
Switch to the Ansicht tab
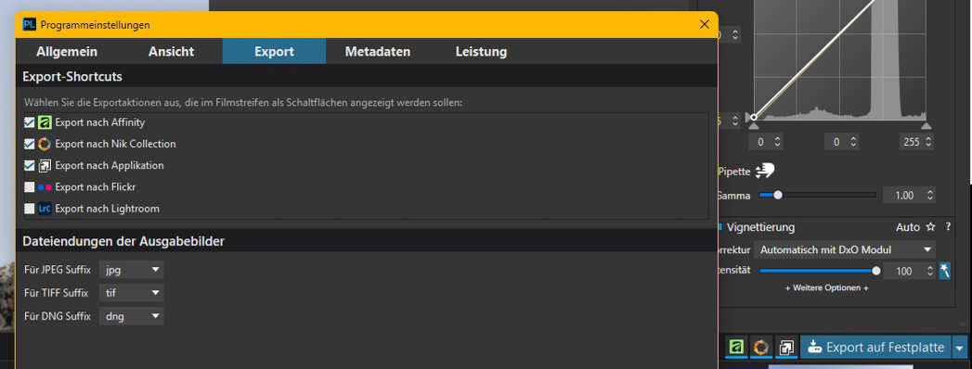tap(171, 51)
